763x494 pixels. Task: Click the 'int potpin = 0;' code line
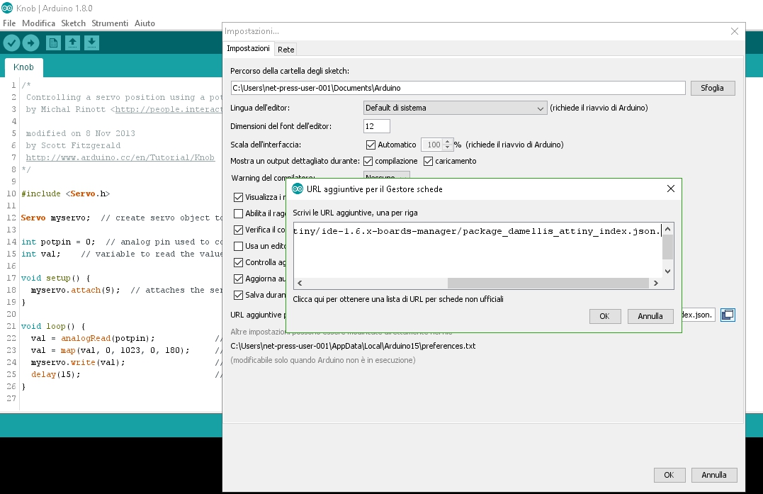pos(58,242)
